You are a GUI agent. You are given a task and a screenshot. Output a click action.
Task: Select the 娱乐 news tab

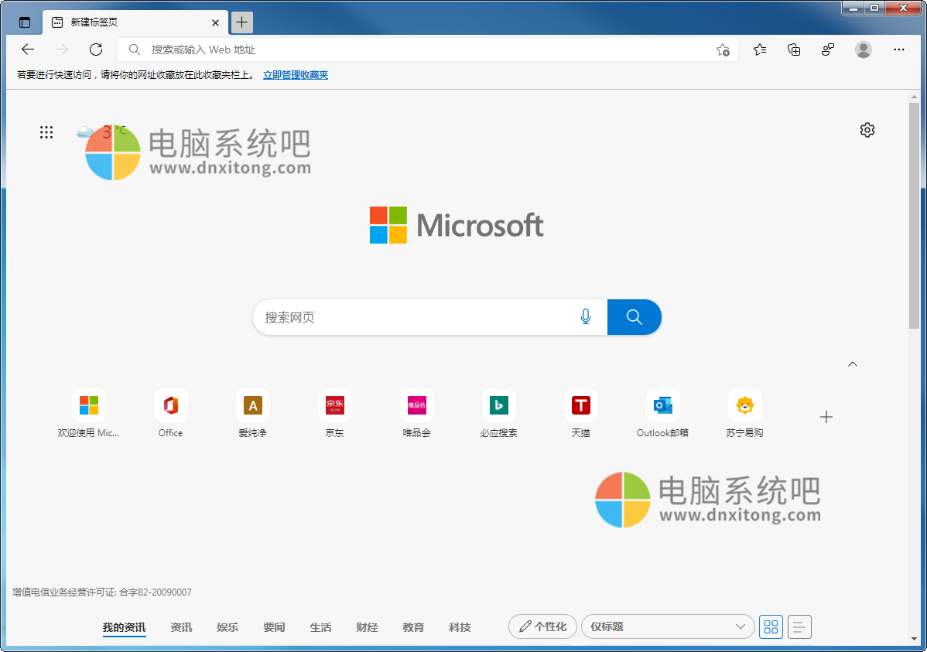tap(227, 627)
